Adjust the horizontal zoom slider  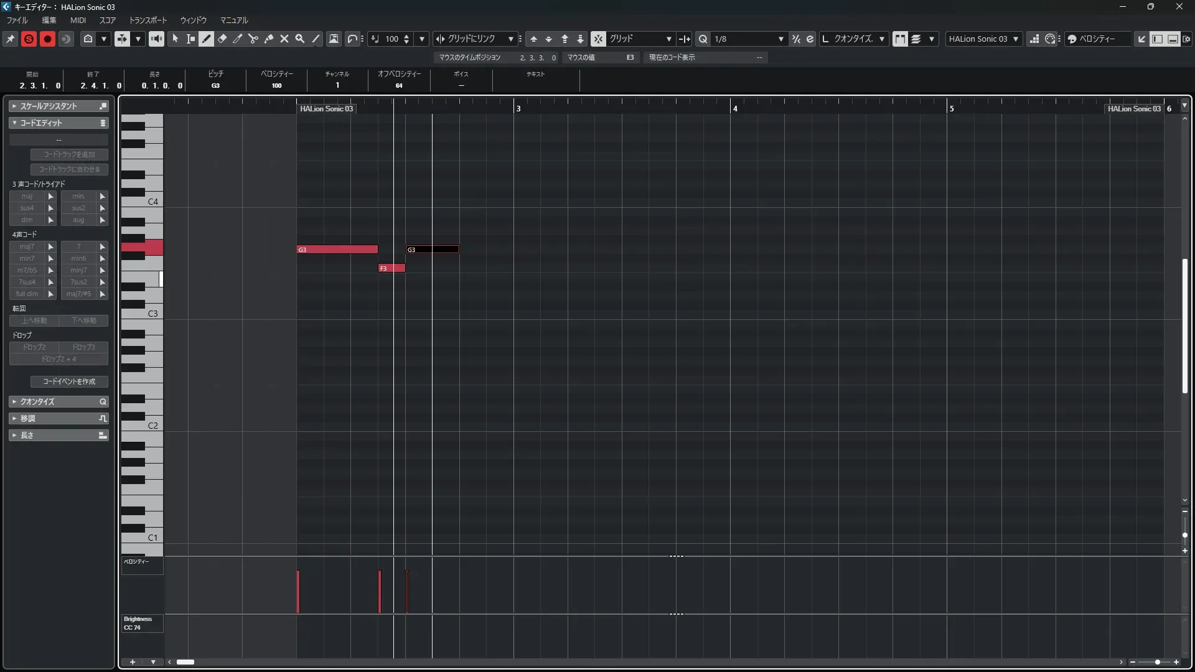[1157, 662]
